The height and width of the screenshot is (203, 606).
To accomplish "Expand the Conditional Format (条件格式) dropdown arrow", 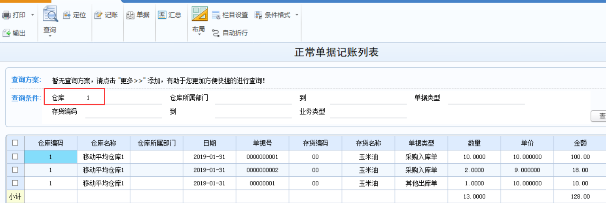I will click(297, 15).
